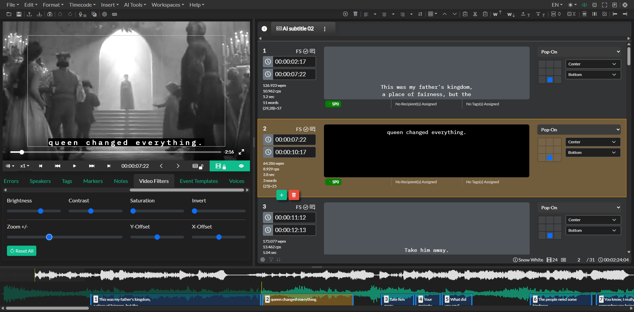This screenshot has height=312, width=634.
Task: Toggle the approval checkmark on event 3
Action: 306,207
